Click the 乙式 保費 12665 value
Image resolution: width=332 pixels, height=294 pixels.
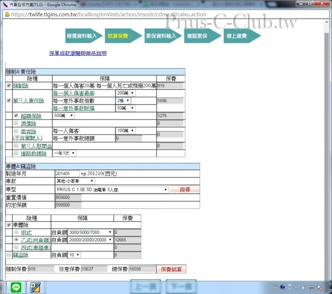pos(127,240)
